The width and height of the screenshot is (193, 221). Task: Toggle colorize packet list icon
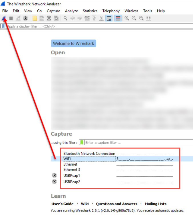(x=118, y=18)
